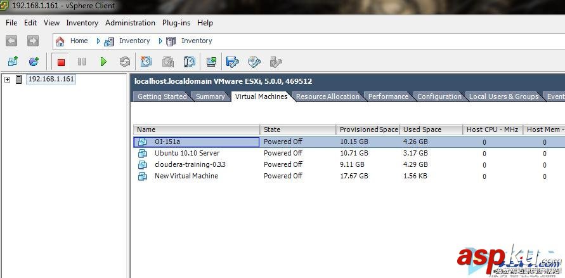Click the VM icon for Ubuntu 10.10 Server

[x=143, y=153]
